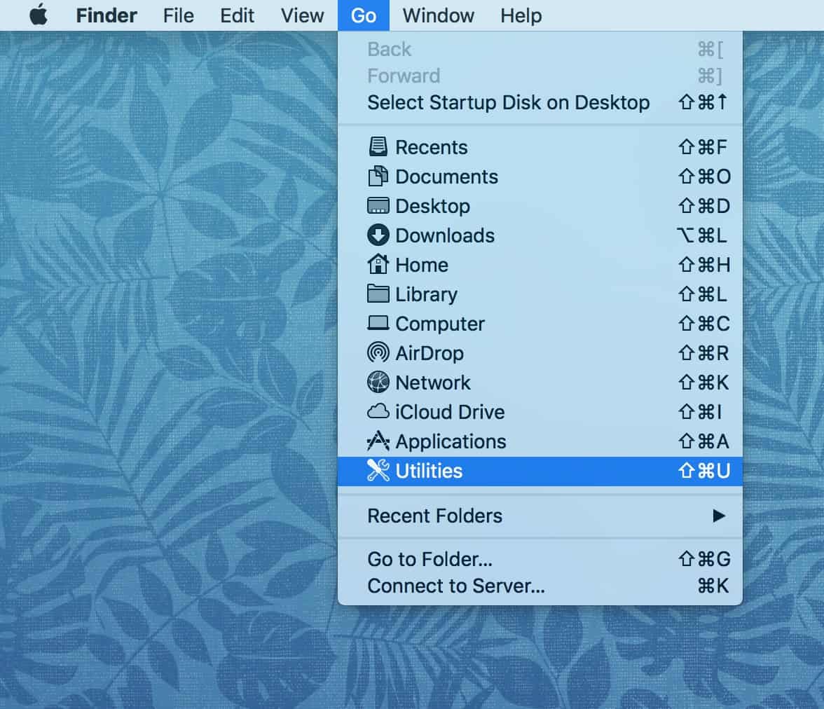Click the Documents pages icon
The height and width of the screenshot is (709, 824).
click(378, 177)
